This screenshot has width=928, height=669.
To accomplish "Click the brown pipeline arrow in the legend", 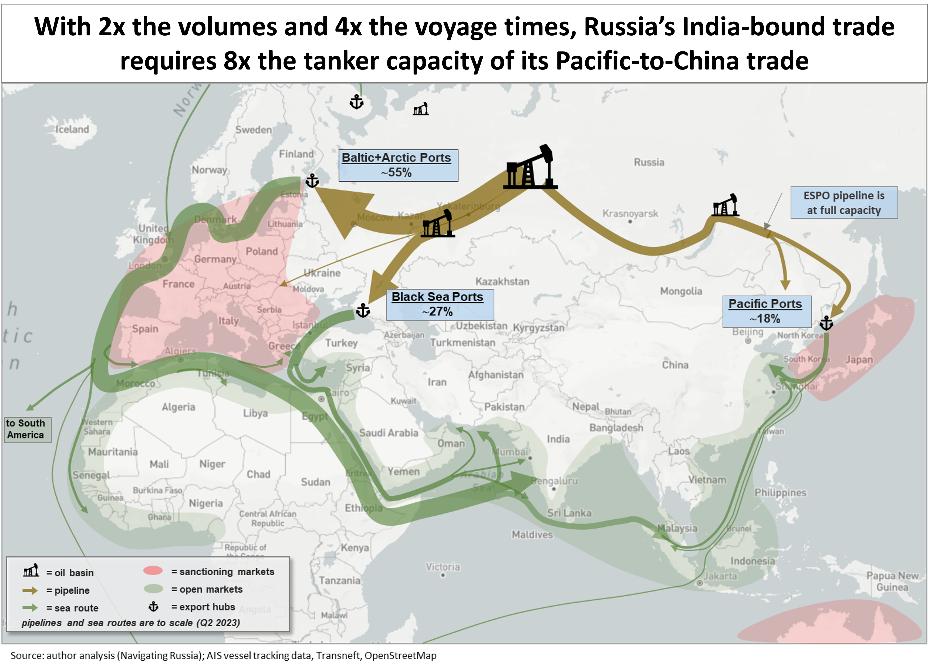I will pyautogui.click(x=30, y=590).
